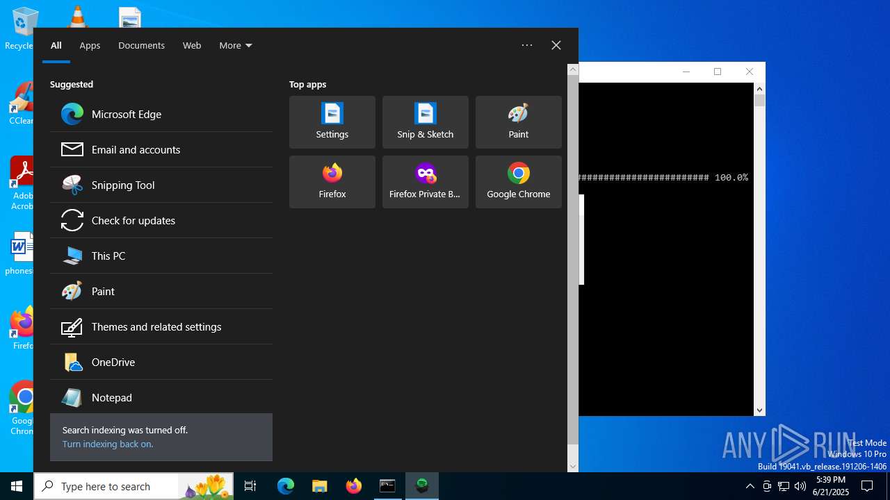Open Firefox Private Browsing tile
Screen dimensions: 890x500
426,182
